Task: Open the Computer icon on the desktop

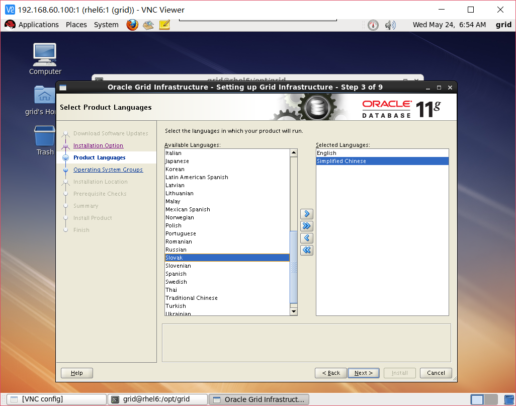Action: click(x=44, y=53)
